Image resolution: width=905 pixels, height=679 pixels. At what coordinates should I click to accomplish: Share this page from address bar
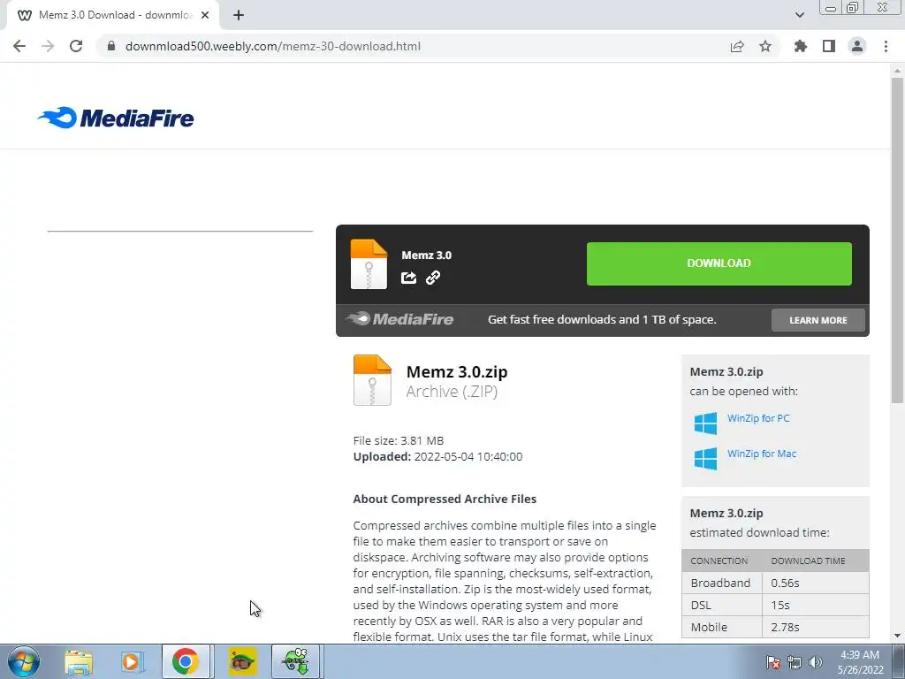[737, 46]
